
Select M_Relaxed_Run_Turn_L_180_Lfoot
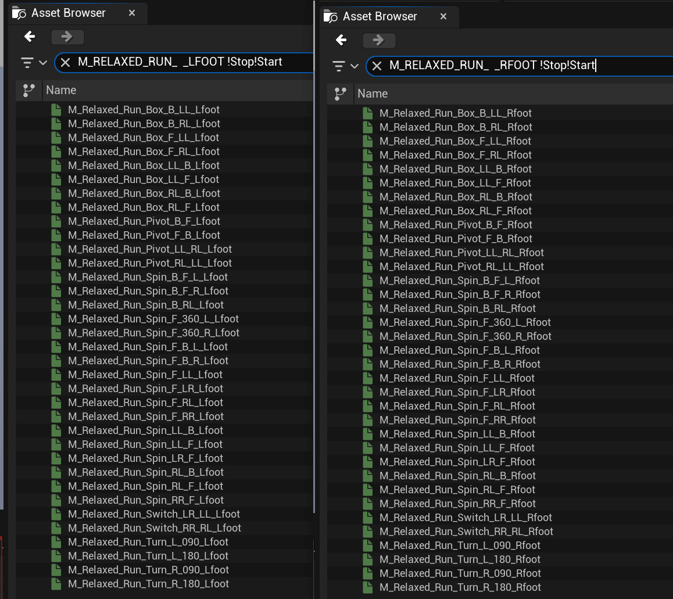pyautogui.click(x=148, y=556)
